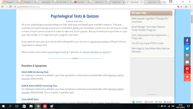
Task: Pin this page with Pinterest icon
Action: (187, 69)
